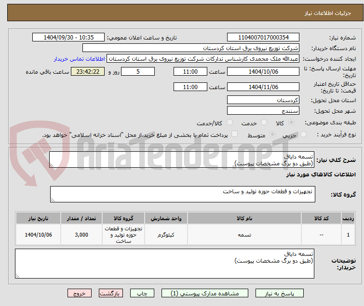Click the چاپ print button
This screenshot has width=364, height=306.
(x=142, y=293)
